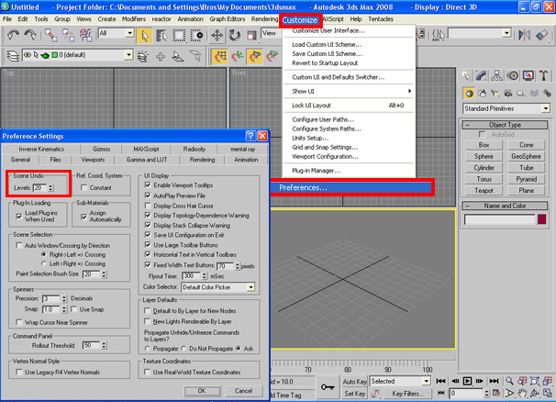Viewport: 556px width, 402px height.
Task: Enable Display Cross Hair Cursor
Action: [x=148, y=206]
